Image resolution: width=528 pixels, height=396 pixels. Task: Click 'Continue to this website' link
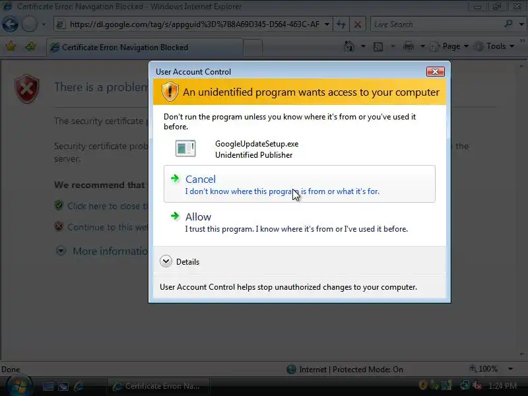107,227
